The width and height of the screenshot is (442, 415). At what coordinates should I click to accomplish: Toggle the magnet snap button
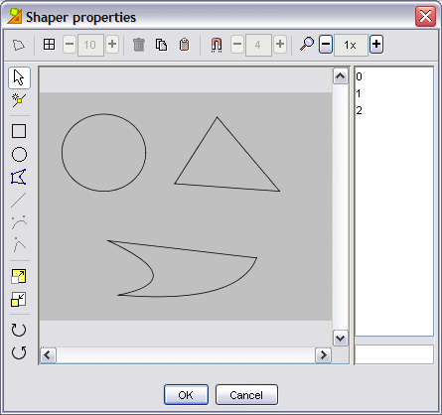click(217, 45)
